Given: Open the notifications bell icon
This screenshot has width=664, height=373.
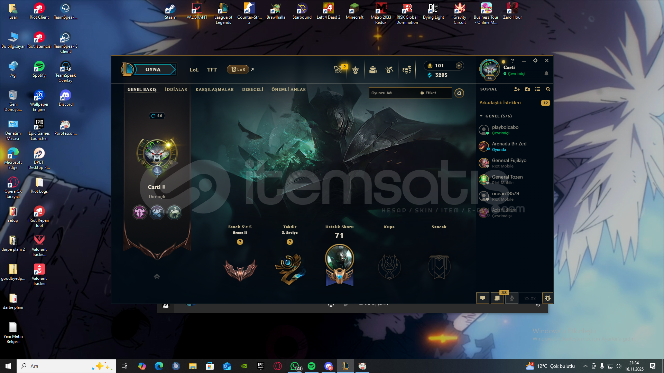Looking at the screenshot, I should coord(546,74).
